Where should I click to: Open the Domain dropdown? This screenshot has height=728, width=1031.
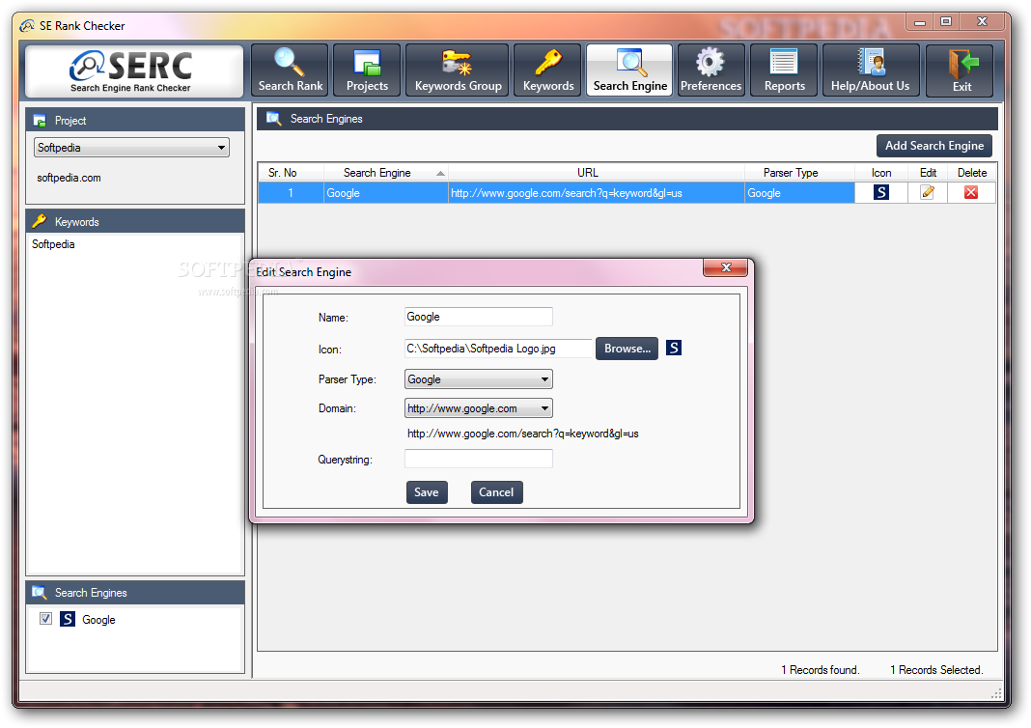pyautogui.click(x=478, y=408)
